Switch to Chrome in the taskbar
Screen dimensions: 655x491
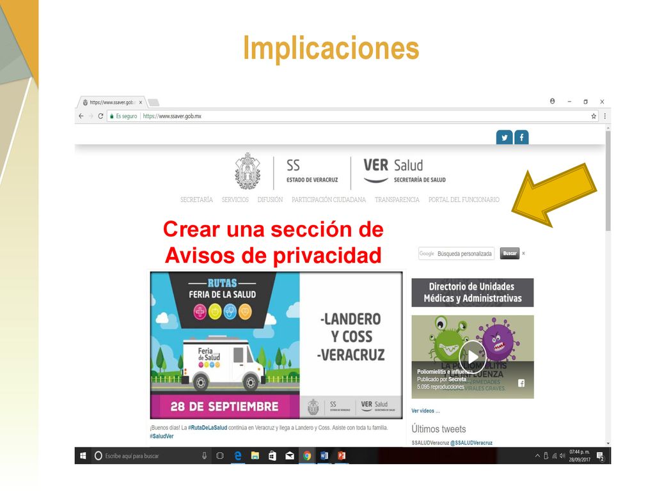pos(307,455)
